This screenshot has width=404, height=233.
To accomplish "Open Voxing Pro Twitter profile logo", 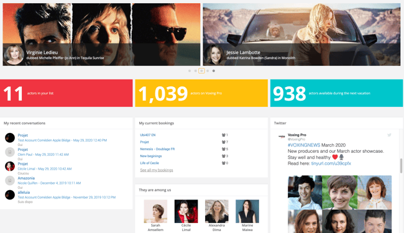I will [x=282, y=136].
